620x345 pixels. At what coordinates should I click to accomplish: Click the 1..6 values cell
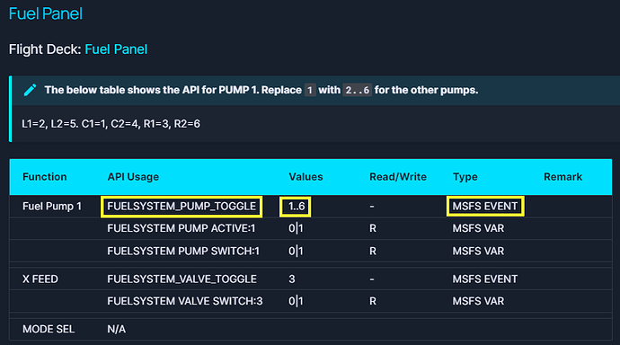coord(297,207)
